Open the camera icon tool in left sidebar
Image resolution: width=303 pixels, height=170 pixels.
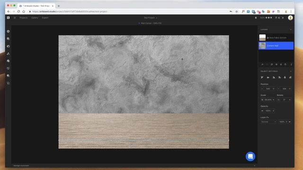coord(8,46)
